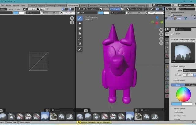
Task: Open Overlay blend dropdown in viewport header
Action: tap(118, 13)
